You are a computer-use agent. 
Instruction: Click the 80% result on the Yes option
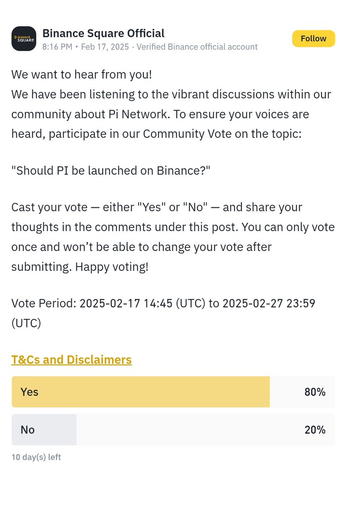[315, 392]
